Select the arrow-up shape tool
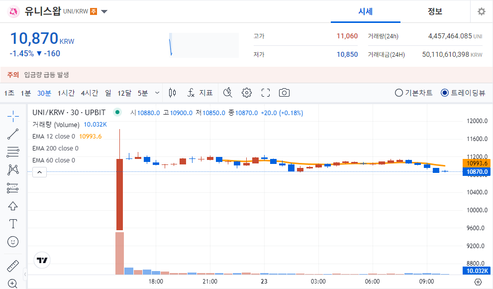Viewport: 493px width, 289px height. click(13, 206)
